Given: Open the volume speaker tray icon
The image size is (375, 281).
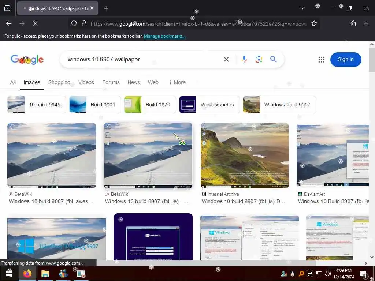Looking at the screenshot, I should 328,274.
